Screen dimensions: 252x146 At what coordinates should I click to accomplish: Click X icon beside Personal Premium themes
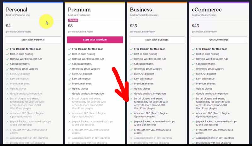(7, 84)
